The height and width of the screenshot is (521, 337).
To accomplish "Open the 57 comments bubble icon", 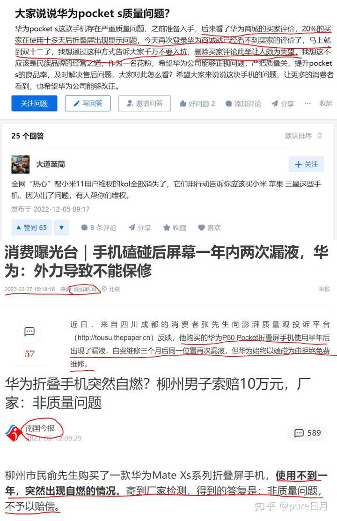I will click(x=29, y=331).
